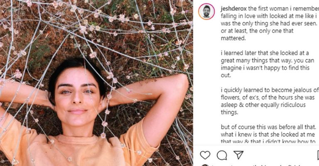Save the post with the bookmark icon
The image size is (319, 166).
318,156
